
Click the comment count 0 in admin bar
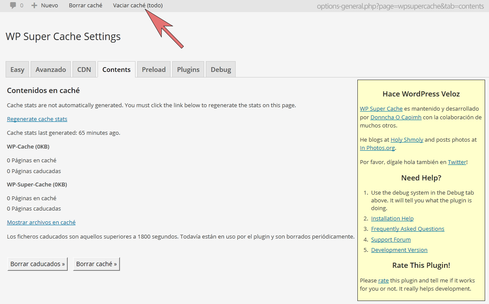click(x=22, y=5)
